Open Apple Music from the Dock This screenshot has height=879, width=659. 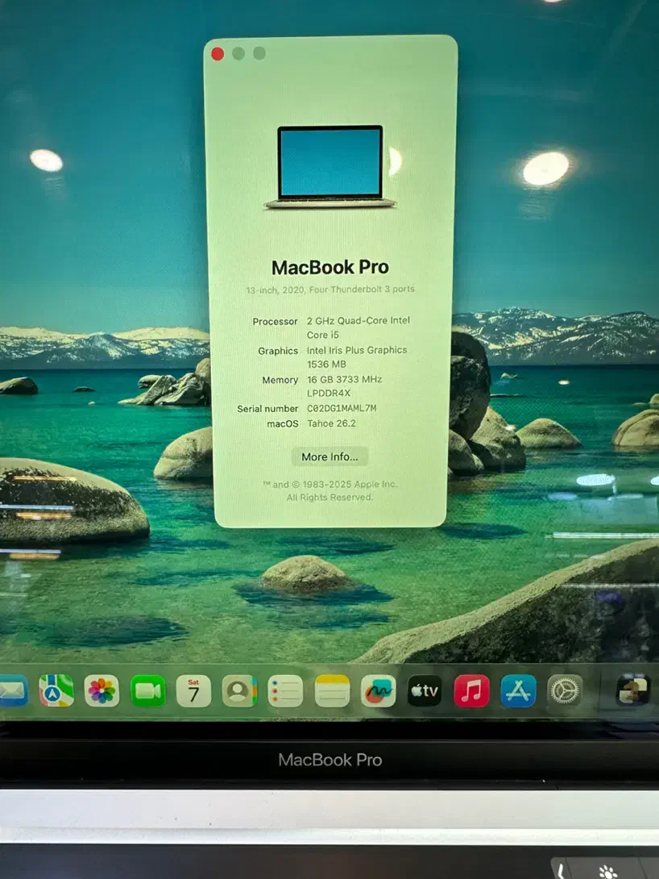coord(470,690)
